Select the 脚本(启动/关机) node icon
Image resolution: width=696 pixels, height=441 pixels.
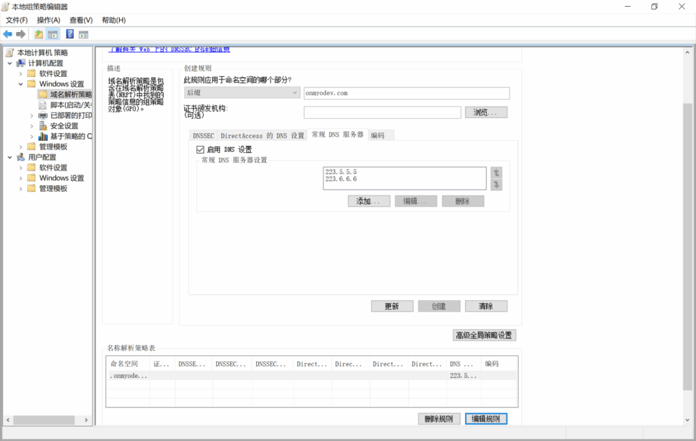[x=43, y=104]
